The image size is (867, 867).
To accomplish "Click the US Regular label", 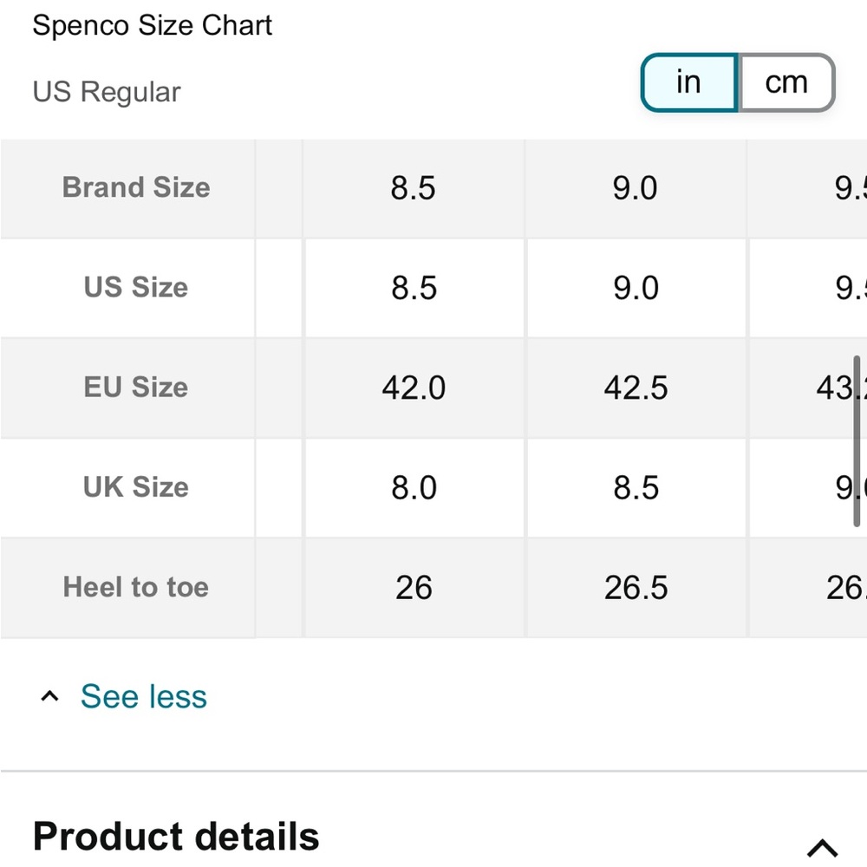I will point(107,92).
